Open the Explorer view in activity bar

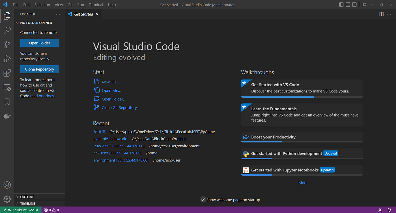(7, 16)
